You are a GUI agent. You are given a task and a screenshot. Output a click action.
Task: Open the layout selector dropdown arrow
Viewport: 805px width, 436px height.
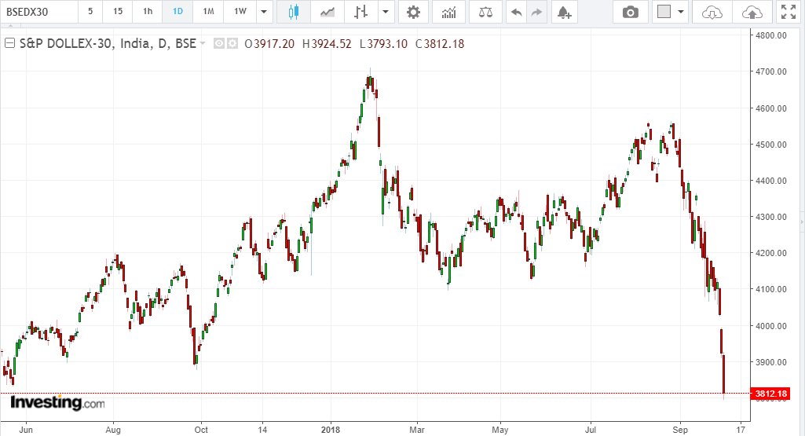(681, 12)
